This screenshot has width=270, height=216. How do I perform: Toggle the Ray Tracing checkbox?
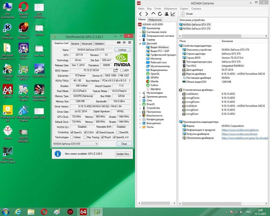click(x=85, y=137)
